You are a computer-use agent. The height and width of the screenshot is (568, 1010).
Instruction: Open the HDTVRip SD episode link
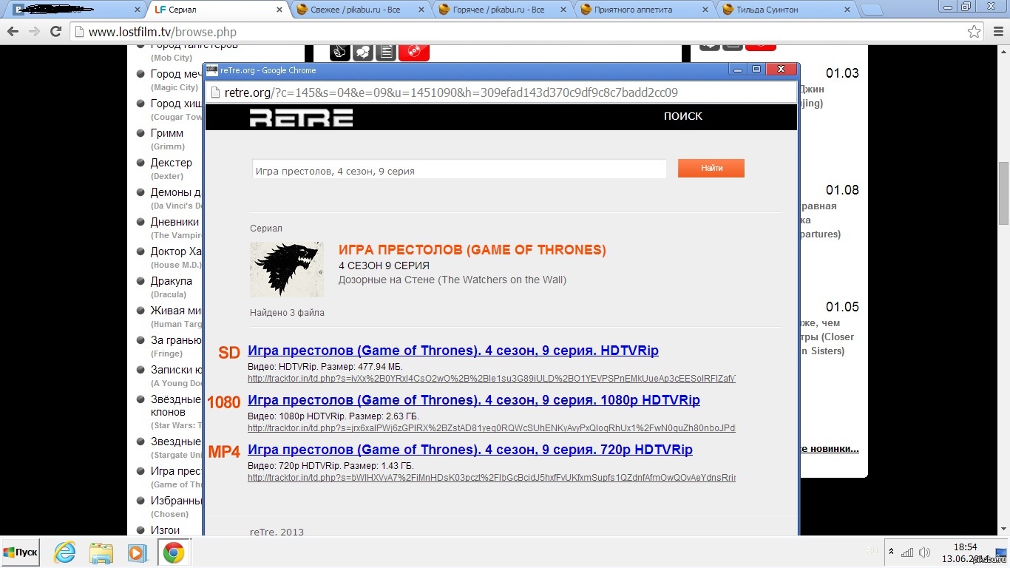point(453,351)
